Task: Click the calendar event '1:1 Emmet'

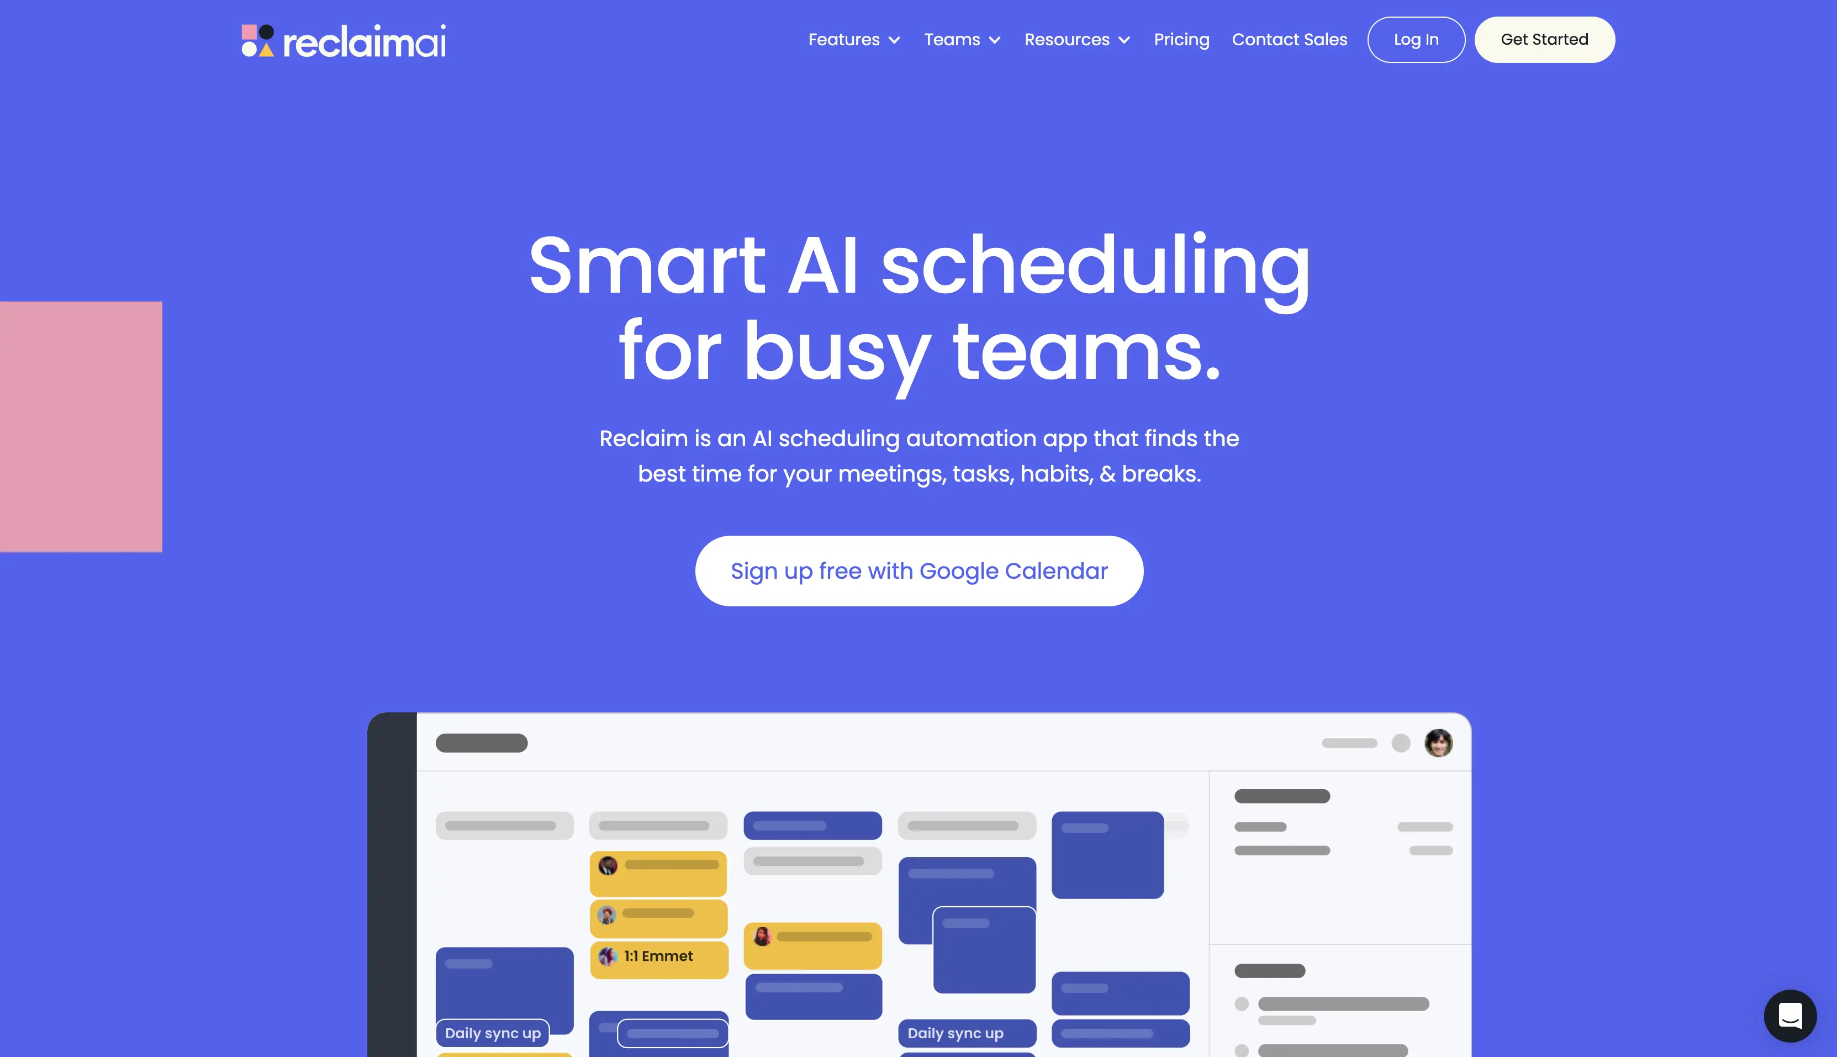Action: point(657,956)
